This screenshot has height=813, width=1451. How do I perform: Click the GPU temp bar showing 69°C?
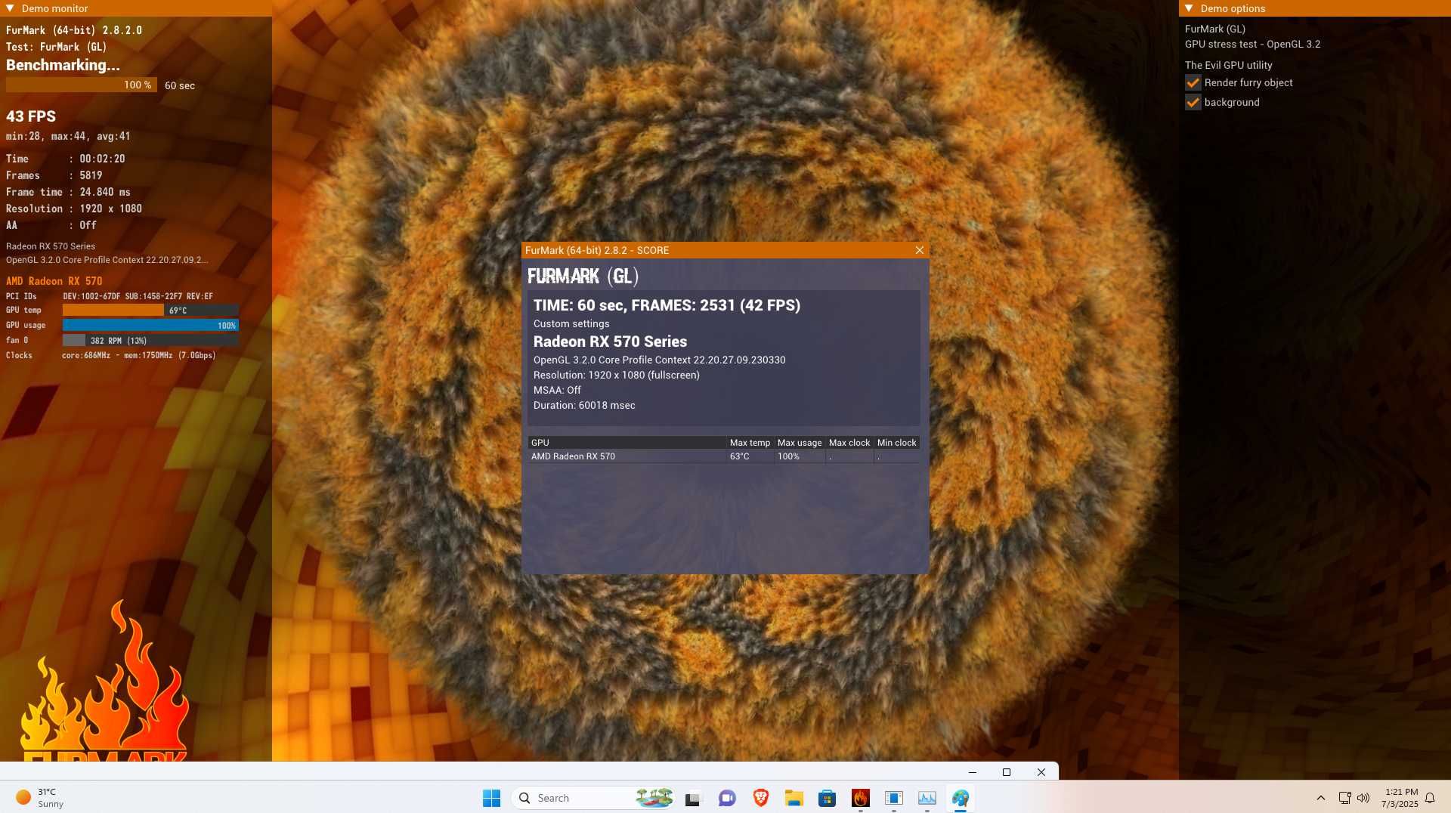click(x=150, y=311)
